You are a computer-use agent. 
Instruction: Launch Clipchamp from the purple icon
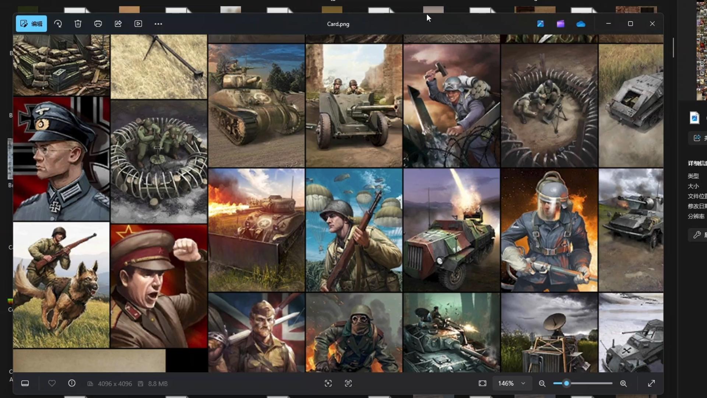point(560,24)
